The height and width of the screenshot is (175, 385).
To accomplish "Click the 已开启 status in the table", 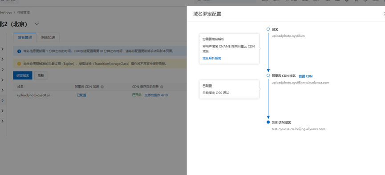I will (137, 95).
